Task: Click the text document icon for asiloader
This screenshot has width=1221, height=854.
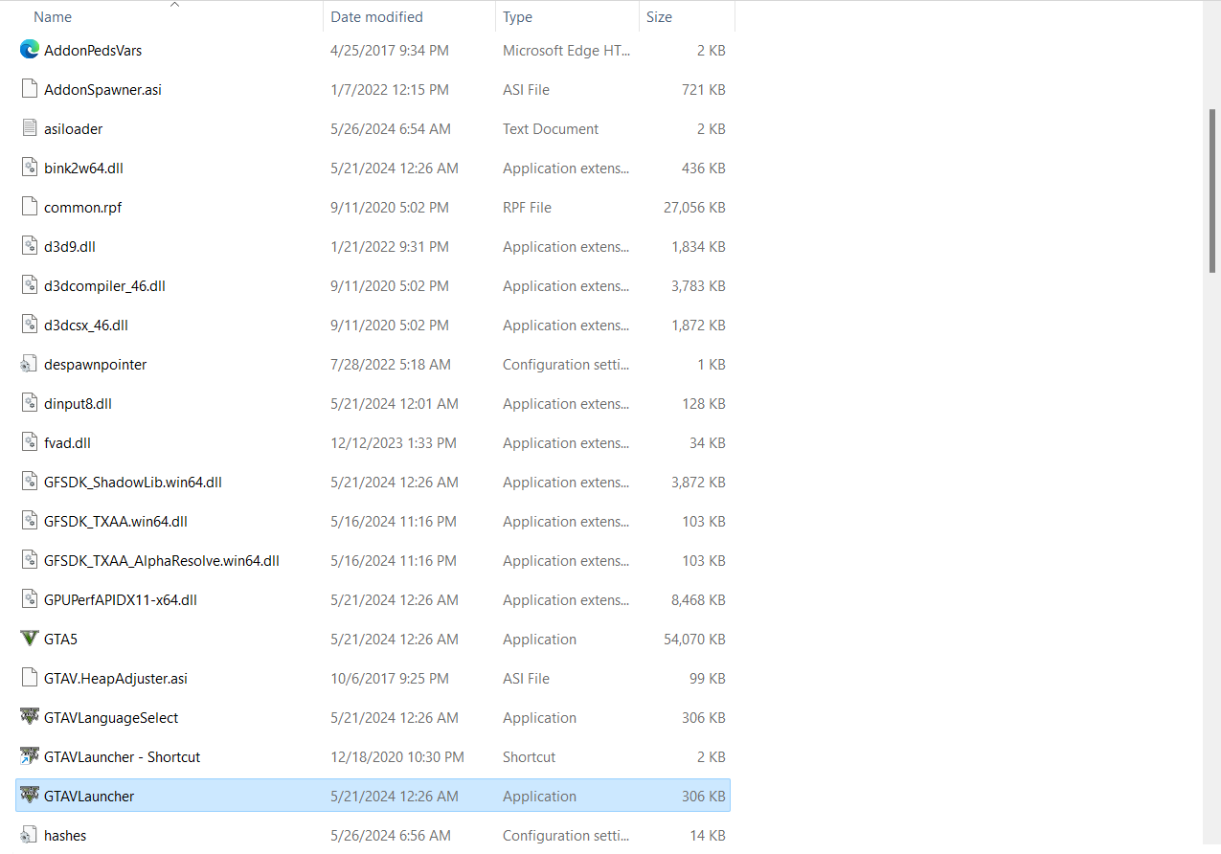Action: 30,128
